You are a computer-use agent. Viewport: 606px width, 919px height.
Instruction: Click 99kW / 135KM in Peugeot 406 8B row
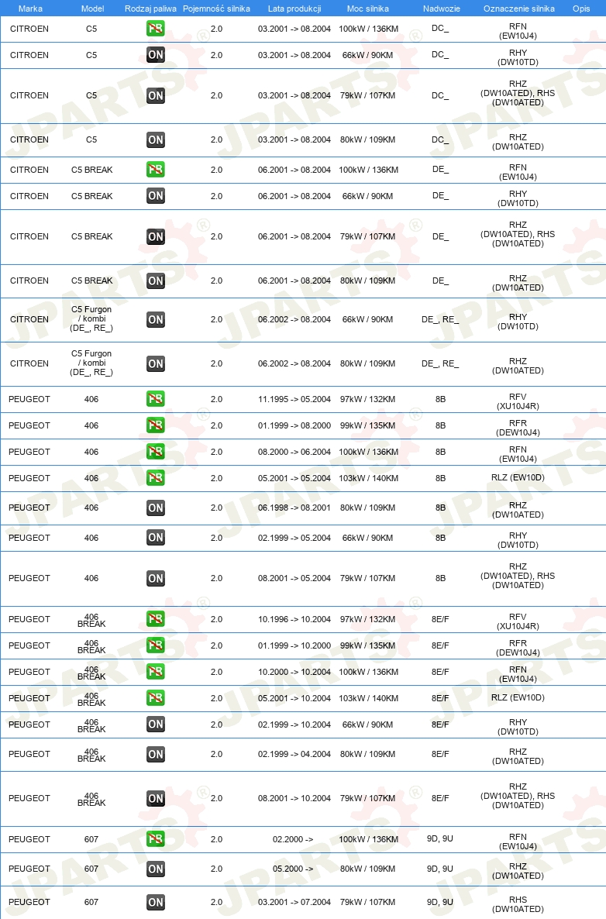[x=367, y=425]
